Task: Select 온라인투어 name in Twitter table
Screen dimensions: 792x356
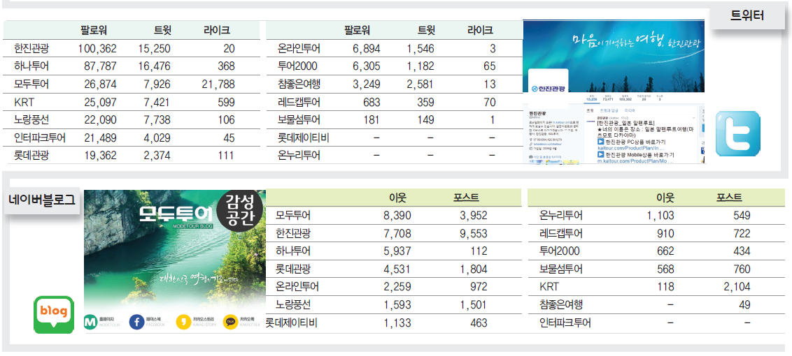Action: (x=299, y=49)
